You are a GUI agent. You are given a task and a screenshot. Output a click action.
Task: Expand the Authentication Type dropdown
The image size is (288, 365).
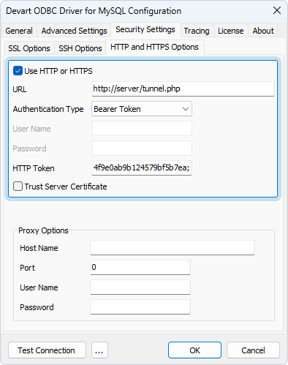point(142,109)
